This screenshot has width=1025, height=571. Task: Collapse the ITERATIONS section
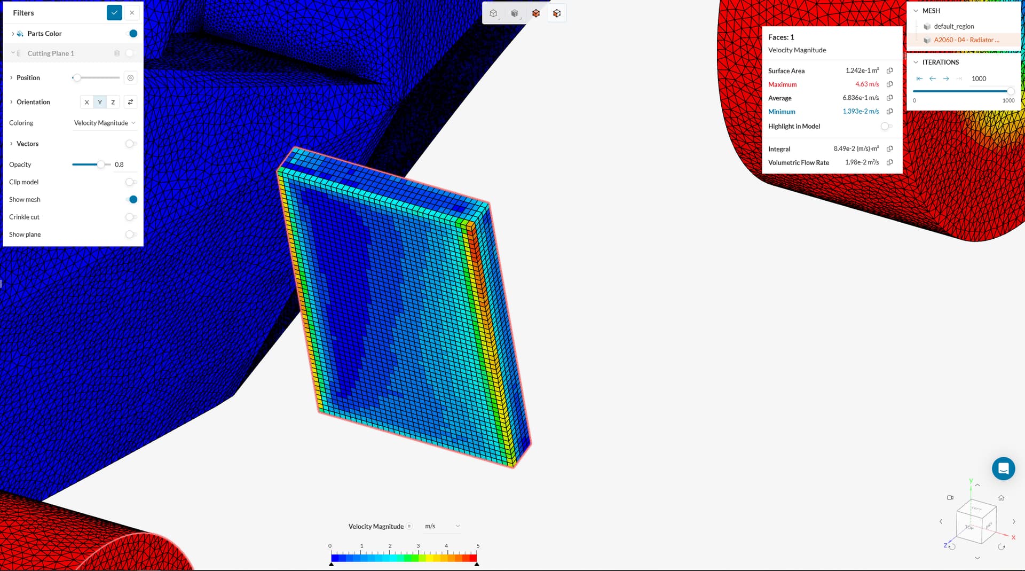[916, 62]
